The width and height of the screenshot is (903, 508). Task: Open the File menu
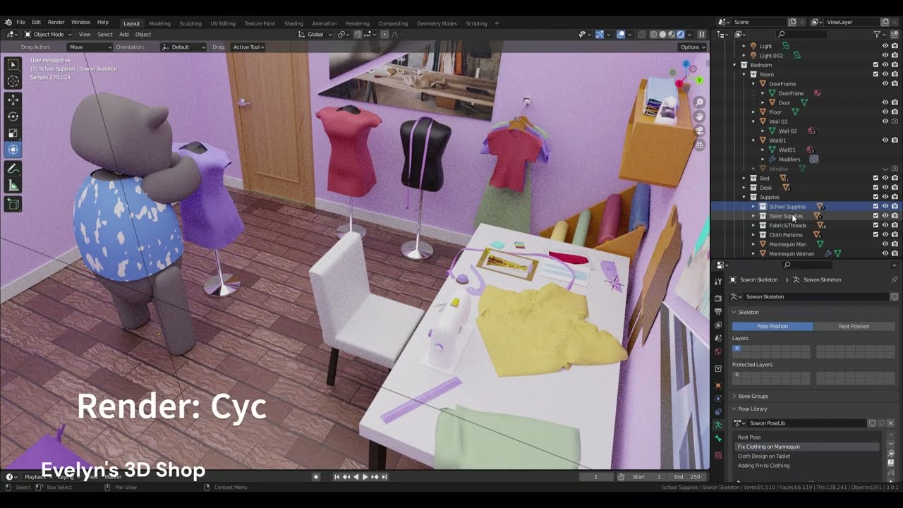pyautogui.click(x=20, y=23)
